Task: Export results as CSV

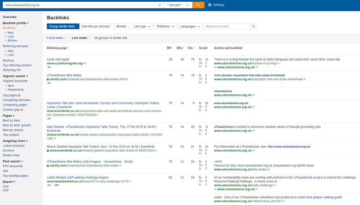Action: [x=6, y=187]
